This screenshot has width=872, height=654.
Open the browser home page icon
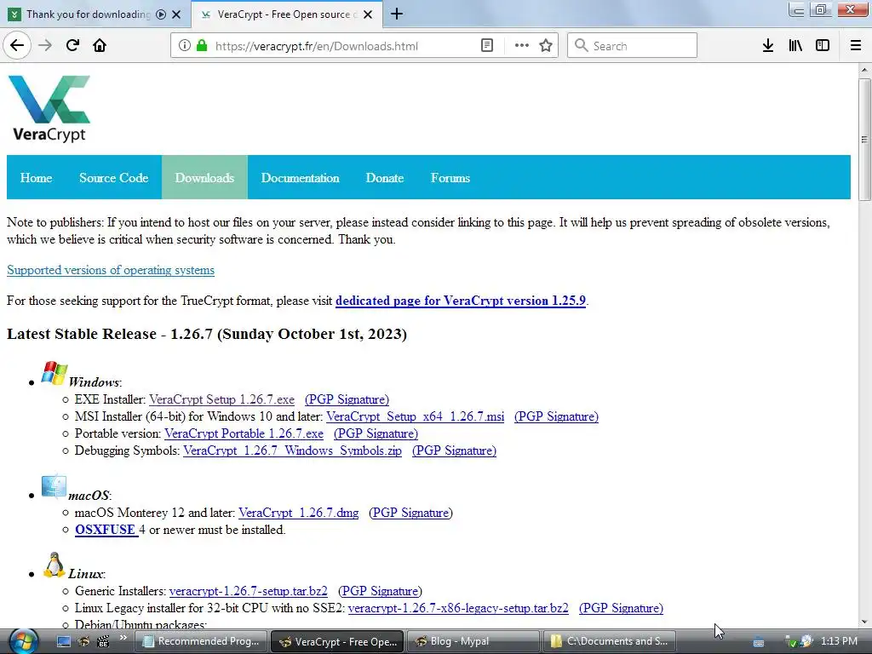pos(100,45)
